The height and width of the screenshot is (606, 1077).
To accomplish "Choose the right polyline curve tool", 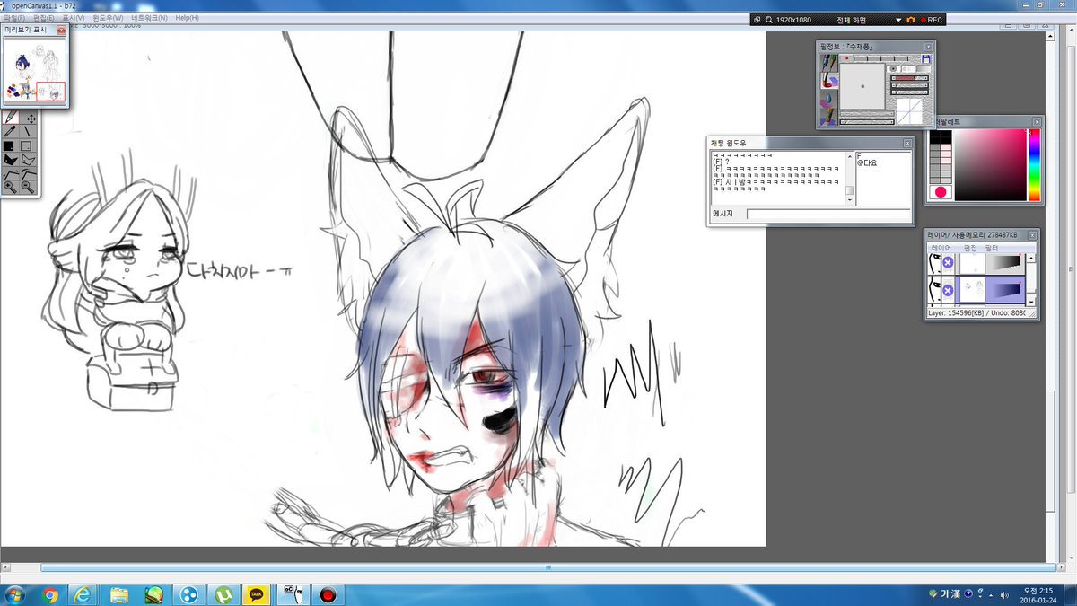I will point(30,172).
